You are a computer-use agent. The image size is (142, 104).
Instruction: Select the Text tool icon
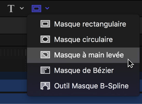coord(11,9)
